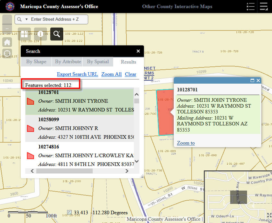The width and height of the screenshot is (272, 223).
Task: Click the results vertical scrollbar thumb
Action: point(137,101)
